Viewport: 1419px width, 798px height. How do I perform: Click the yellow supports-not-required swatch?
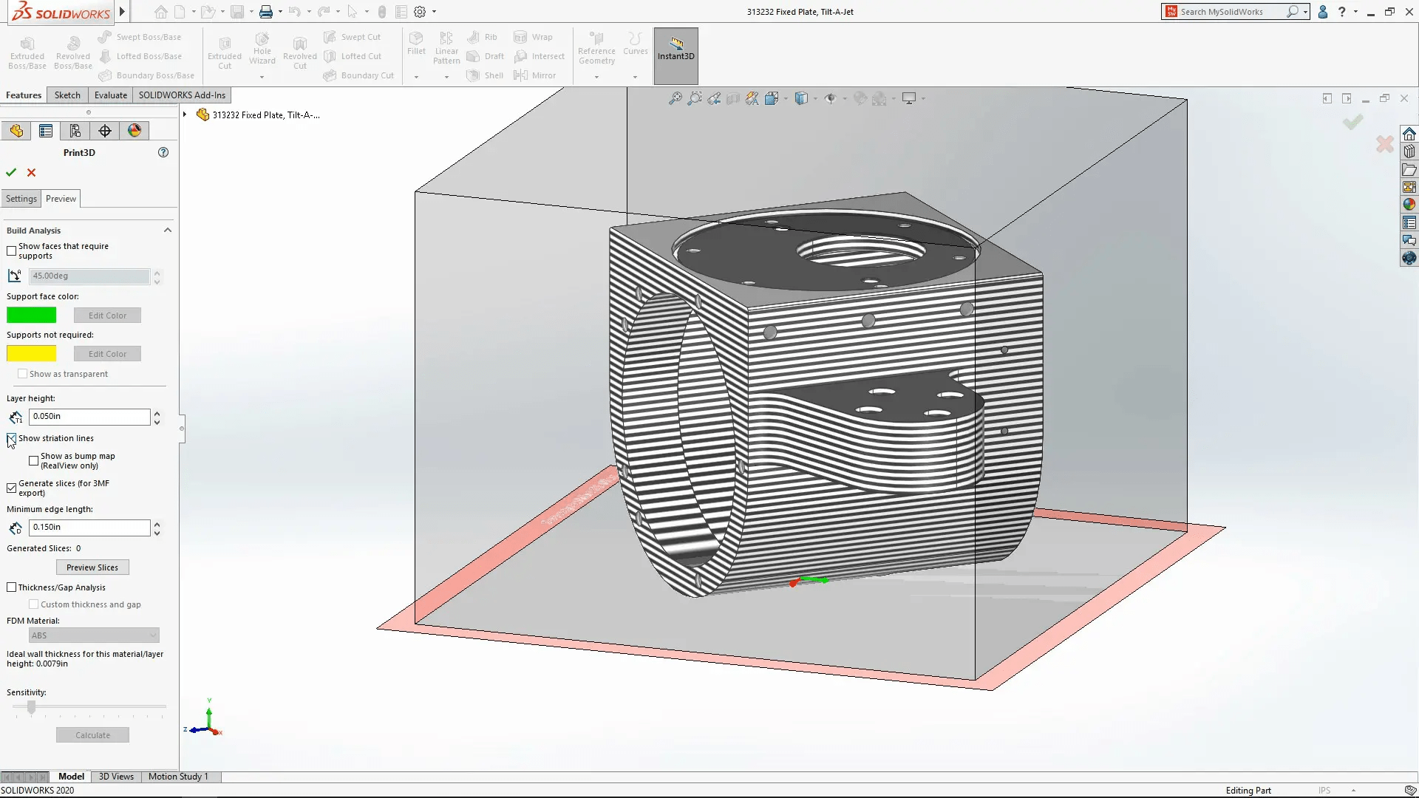click(x=31, y=354)
